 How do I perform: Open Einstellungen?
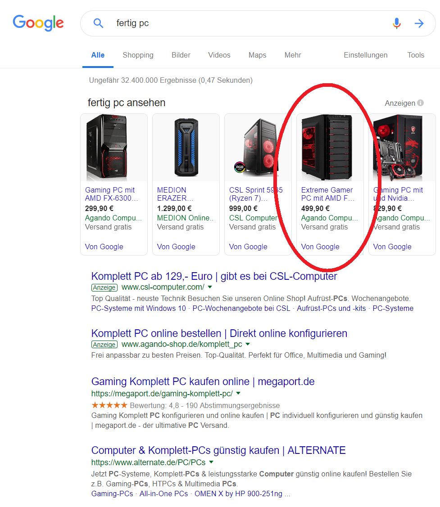coord(366,55)
